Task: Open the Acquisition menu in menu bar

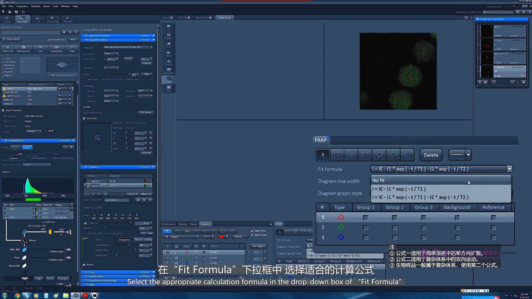Action: 22,6
